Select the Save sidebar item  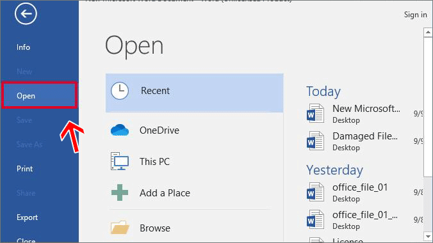[x=24, y=120]
